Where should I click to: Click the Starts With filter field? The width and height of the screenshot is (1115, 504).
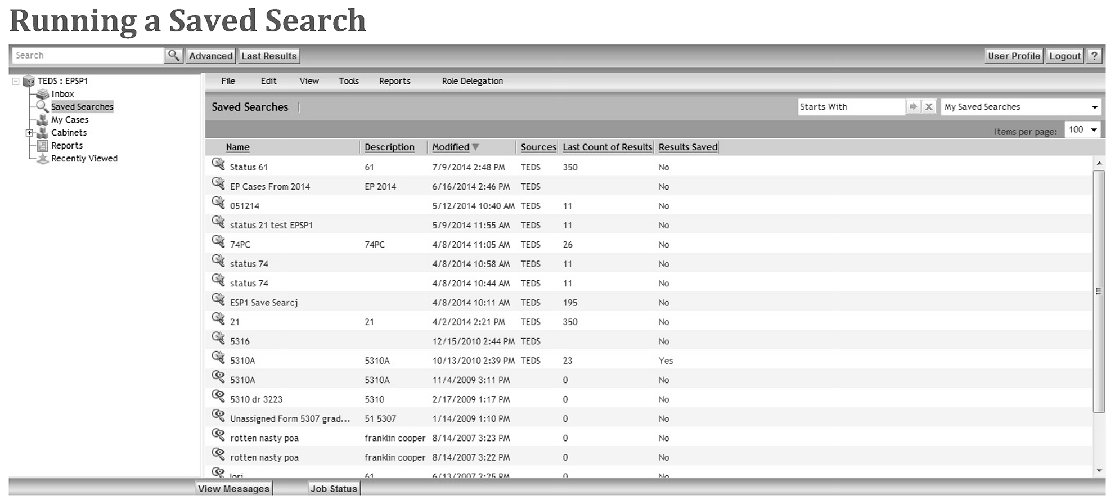851,107
